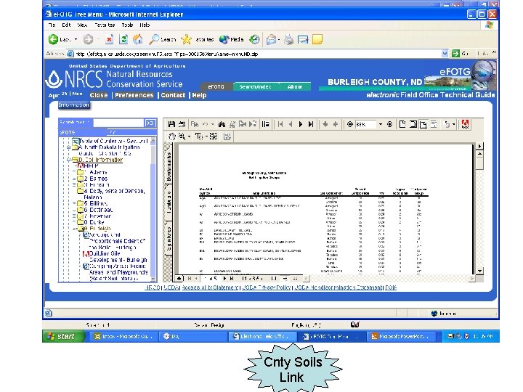This screenshot has height=392, width=523.
Task: Select Actual Size page view icon
Action: (402, 124)
